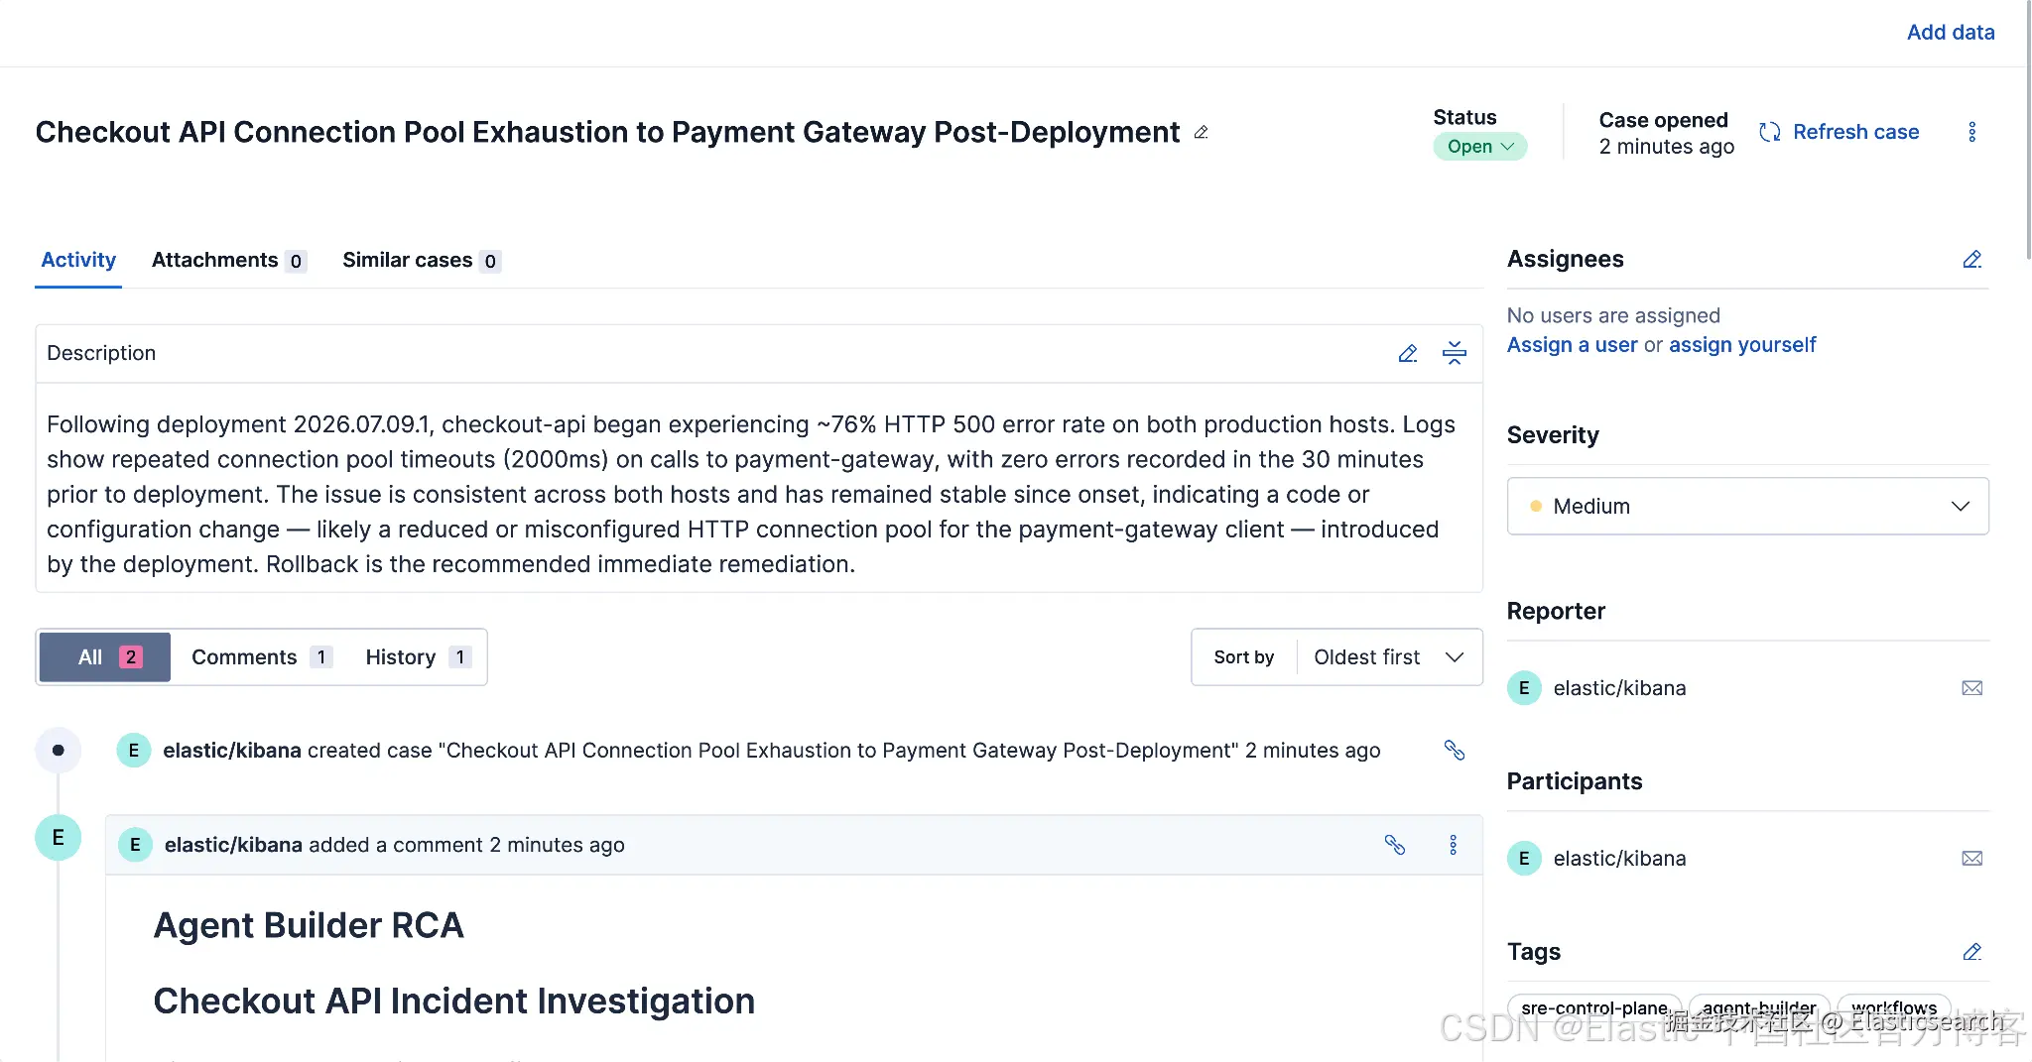Click the assign yourself link
Viewport: 2032px width, 1062px height.
click(x=1741, y=345)
